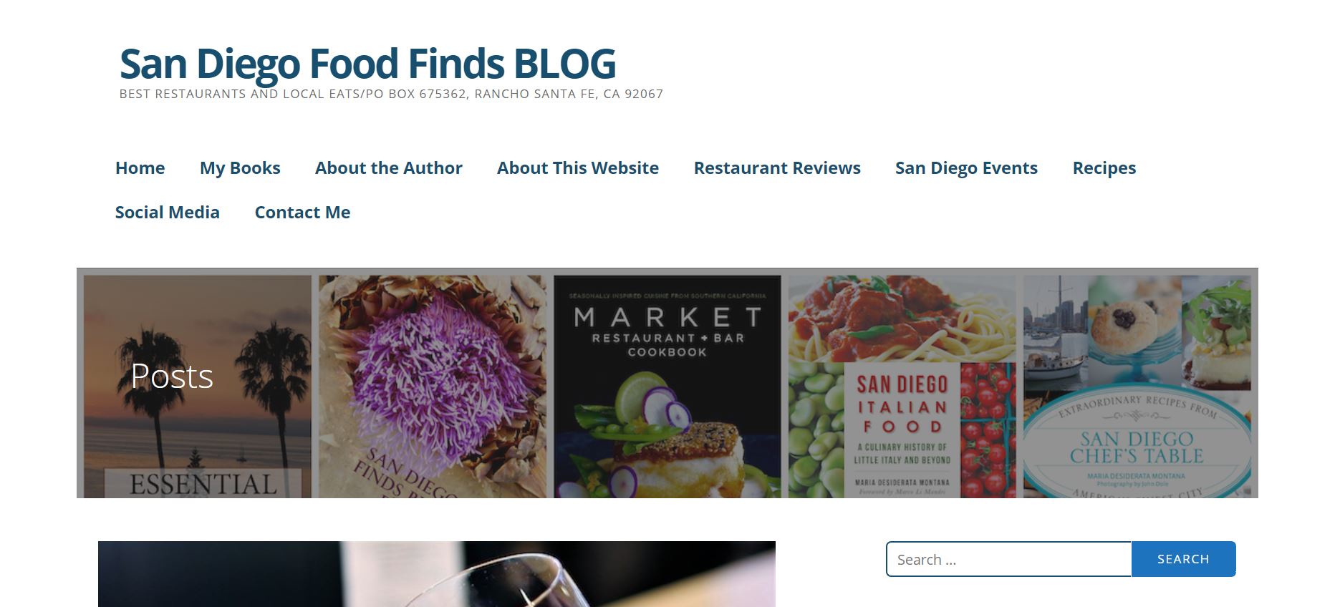Click the Market Restaurant + Bar Cookbook cover
The height and width of the screenshot is (607, 1340).
667,387
